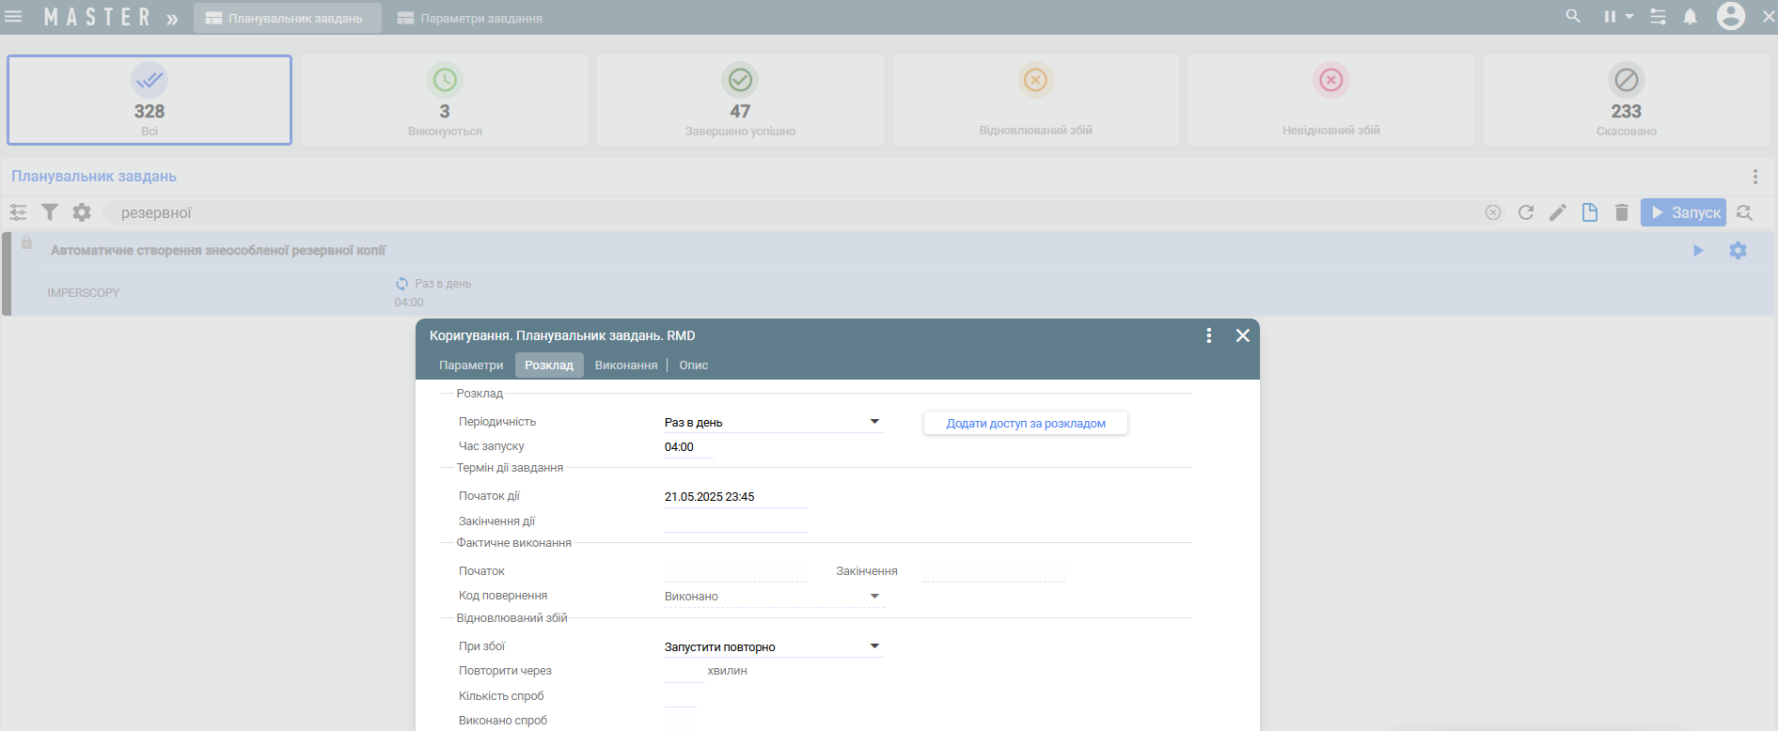Open the hamburger main menu
The height and width of the screenshot is (731, 1778).
(13, 17)
